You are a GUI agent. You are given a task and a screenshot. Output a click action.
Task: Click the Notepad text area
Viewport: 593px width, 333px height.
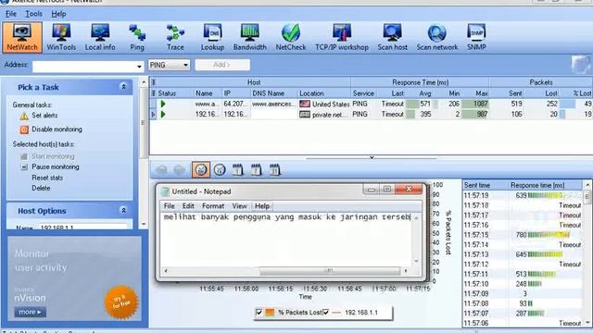[286, 239]
